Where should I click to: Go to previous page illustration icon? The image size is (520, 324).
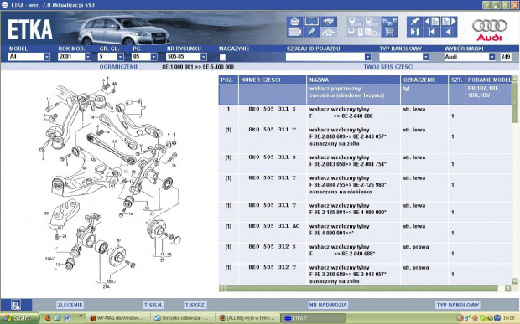[x=432, y=22]
